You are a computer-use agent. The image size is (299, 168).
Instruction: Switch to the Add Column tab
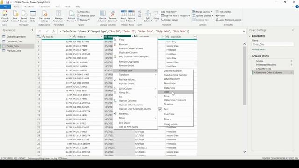45,7
